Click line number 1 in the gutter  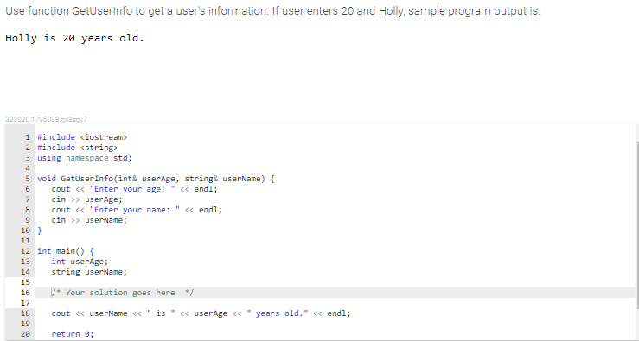coord(28,137)
